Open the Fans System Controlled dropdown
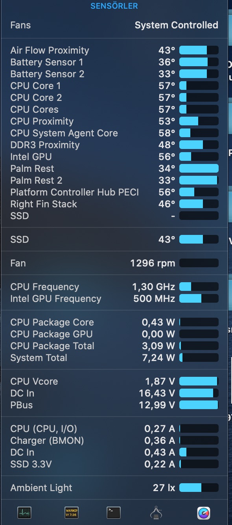The image size is (232, 525). (x=176, y=25)
